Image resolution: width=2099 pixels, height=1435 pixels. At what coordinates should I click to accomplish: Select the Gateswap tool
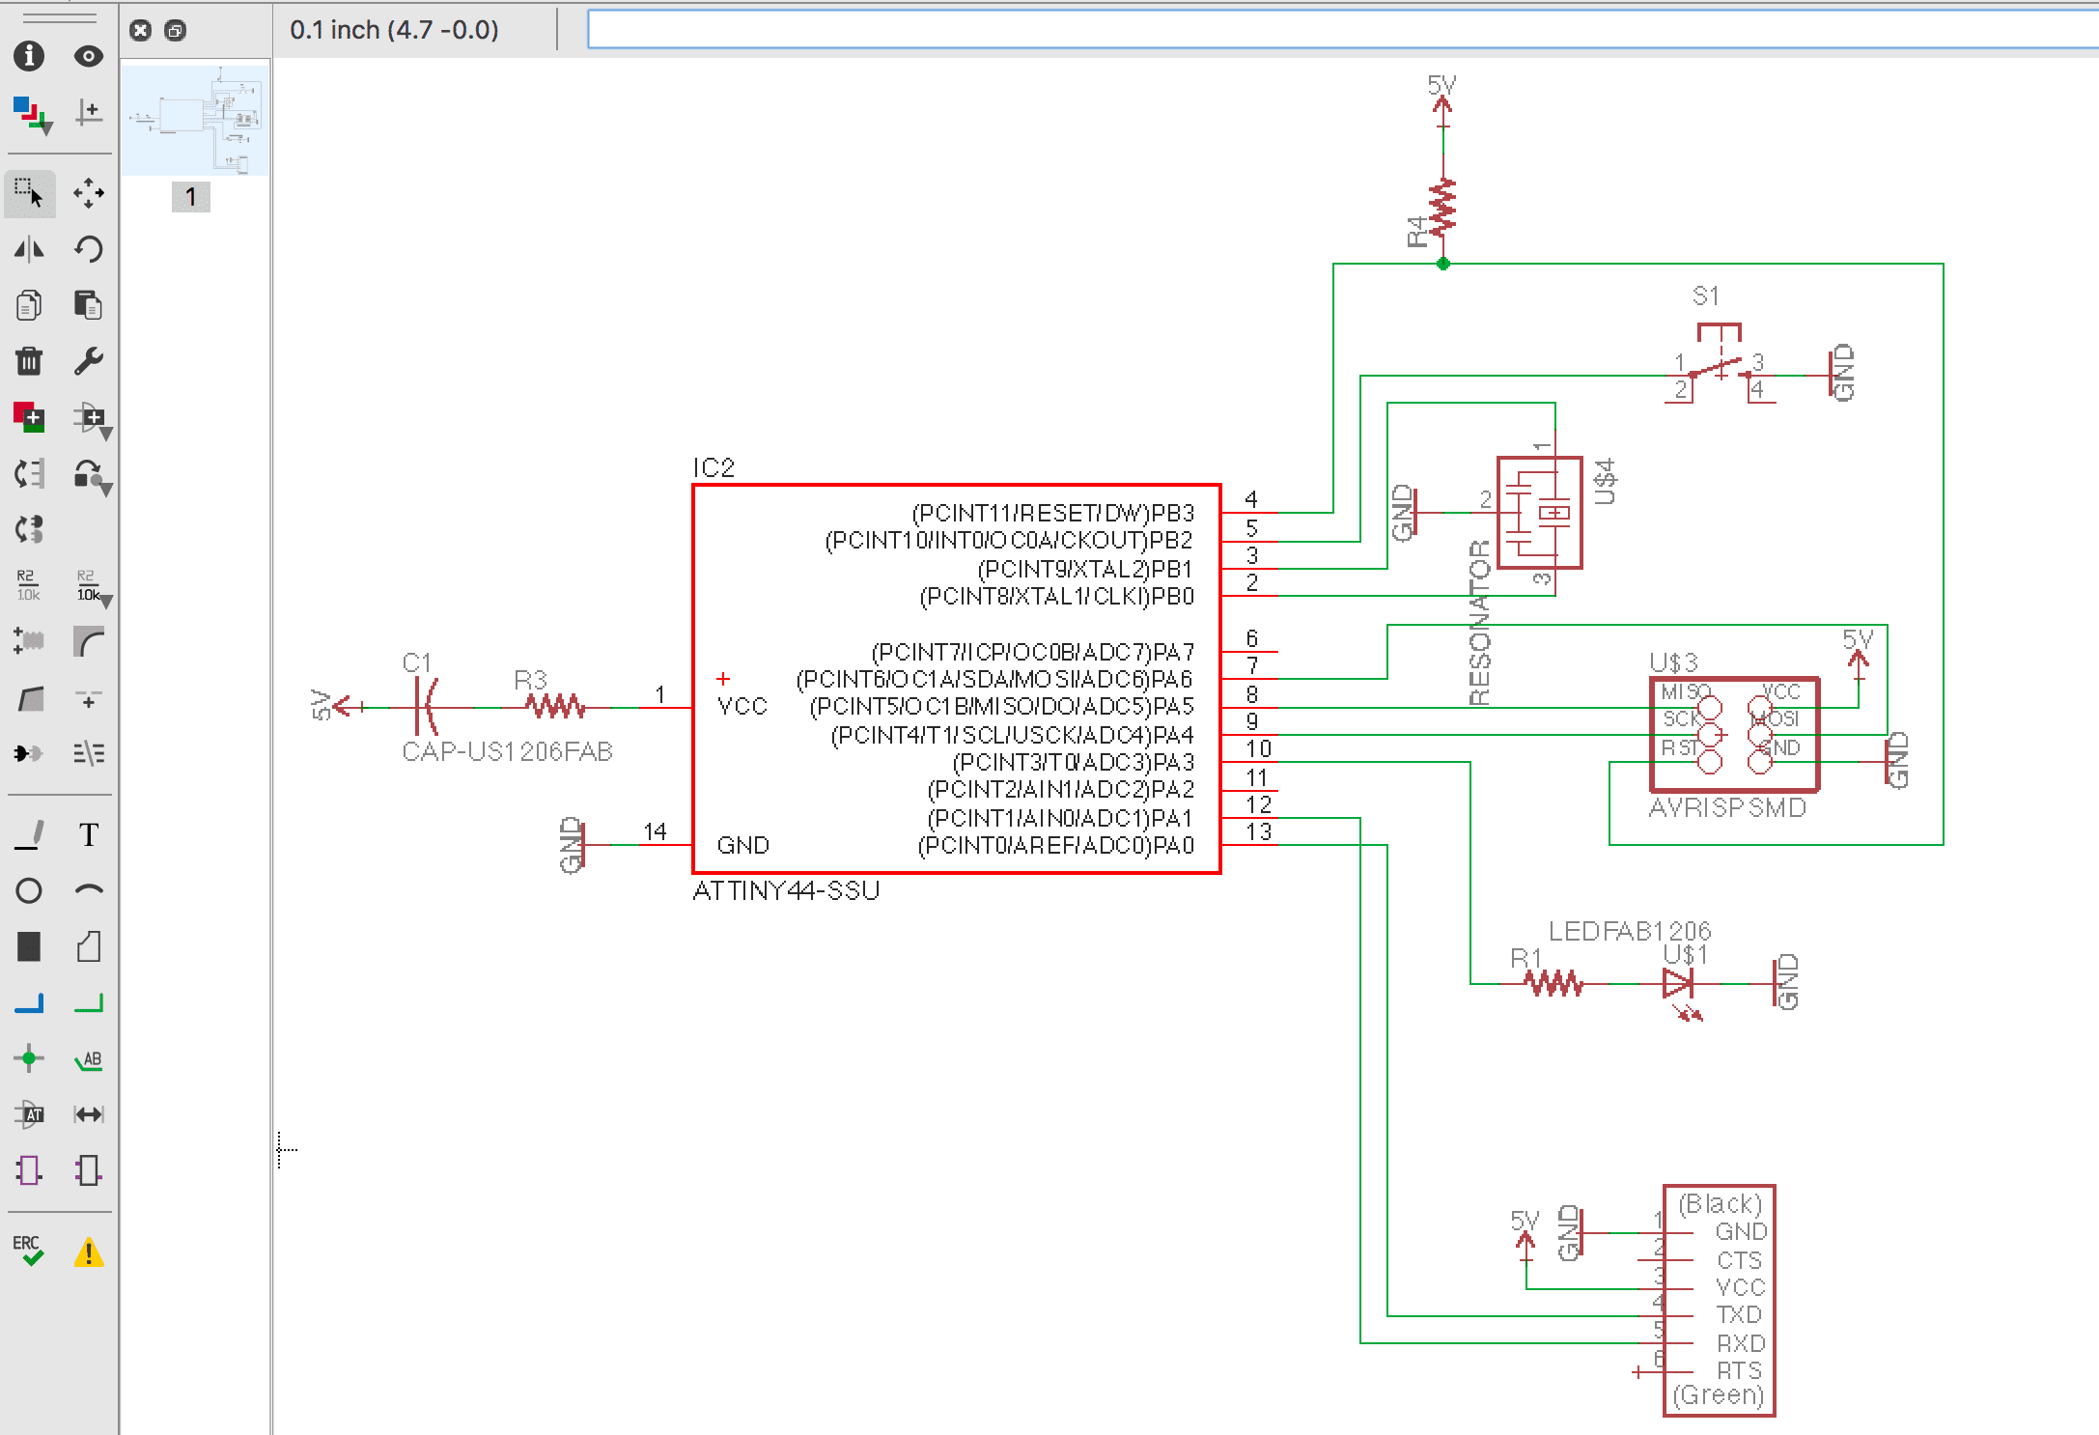29,529
